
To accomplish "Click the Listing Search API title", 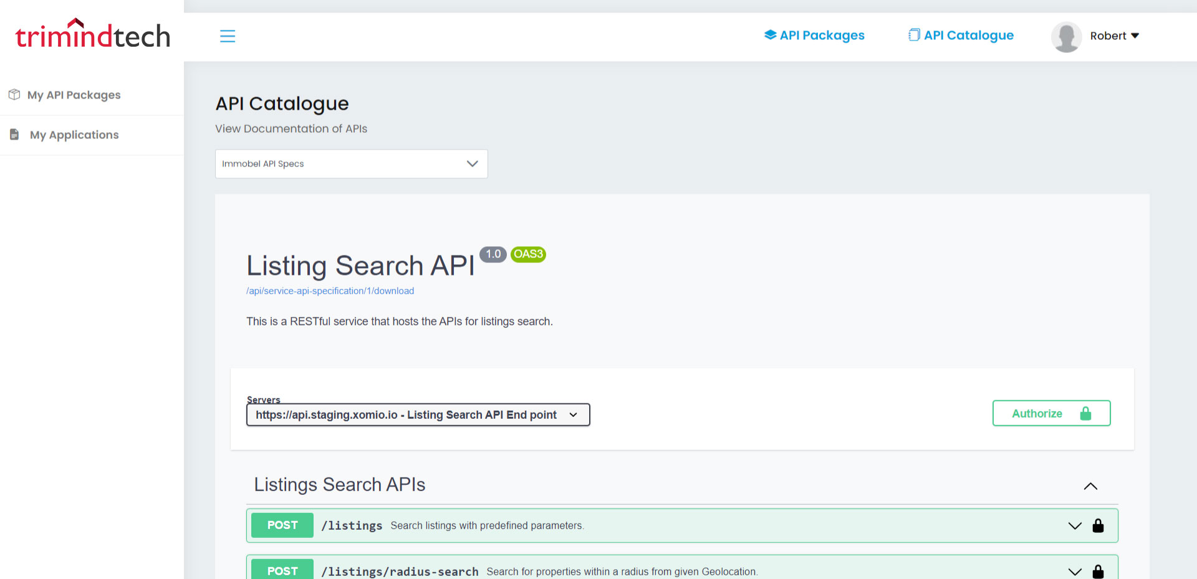I will pyautogui.click(x=360, y=266).
